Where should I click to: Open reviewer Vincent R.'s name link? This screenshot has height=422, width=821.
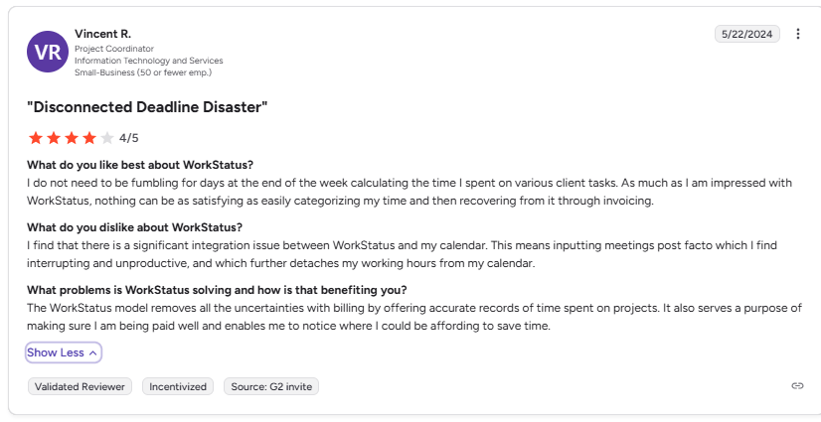click(102, 34)
